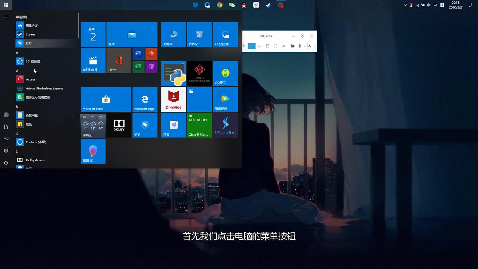This screenshot has height=269, width=478.
Task: Expand Start menu hamburger navigation
Action: tap(6, 17)
